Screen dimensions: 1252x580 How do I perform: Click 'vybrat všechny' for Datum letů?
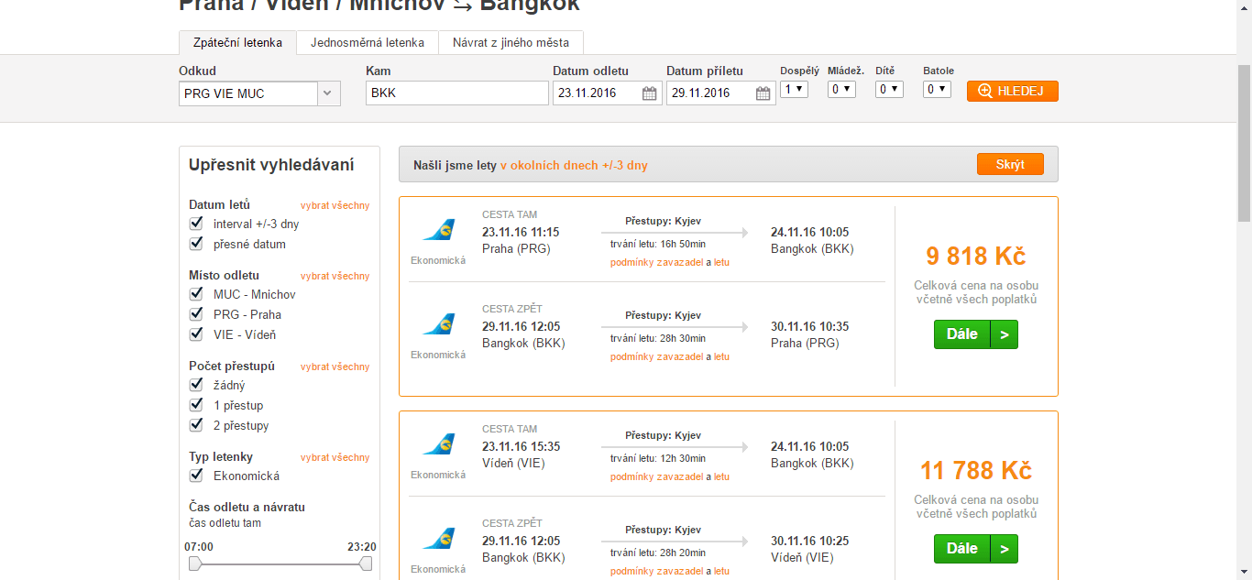click(335, 205)
